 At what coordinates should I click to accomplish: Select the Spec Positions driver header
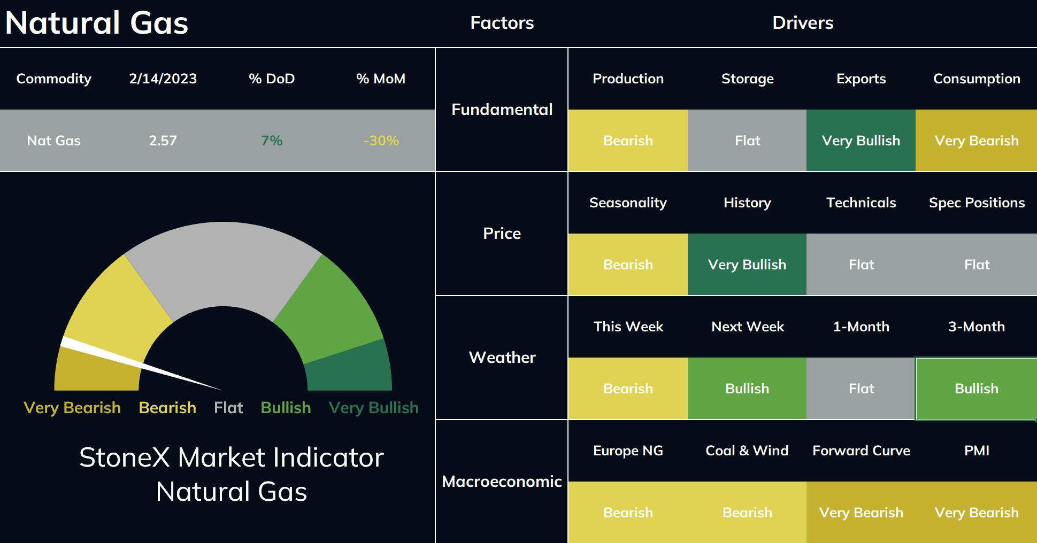[x=977, y=203]
